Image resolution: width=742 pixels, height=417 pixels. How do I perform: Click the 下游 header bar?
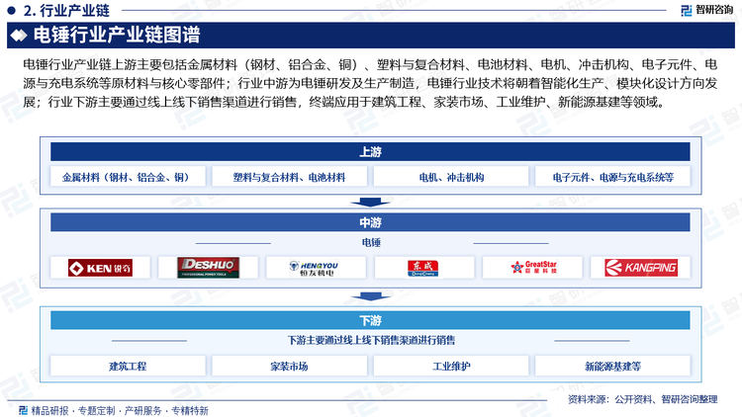pyautogui.click(x=370, y=320)
